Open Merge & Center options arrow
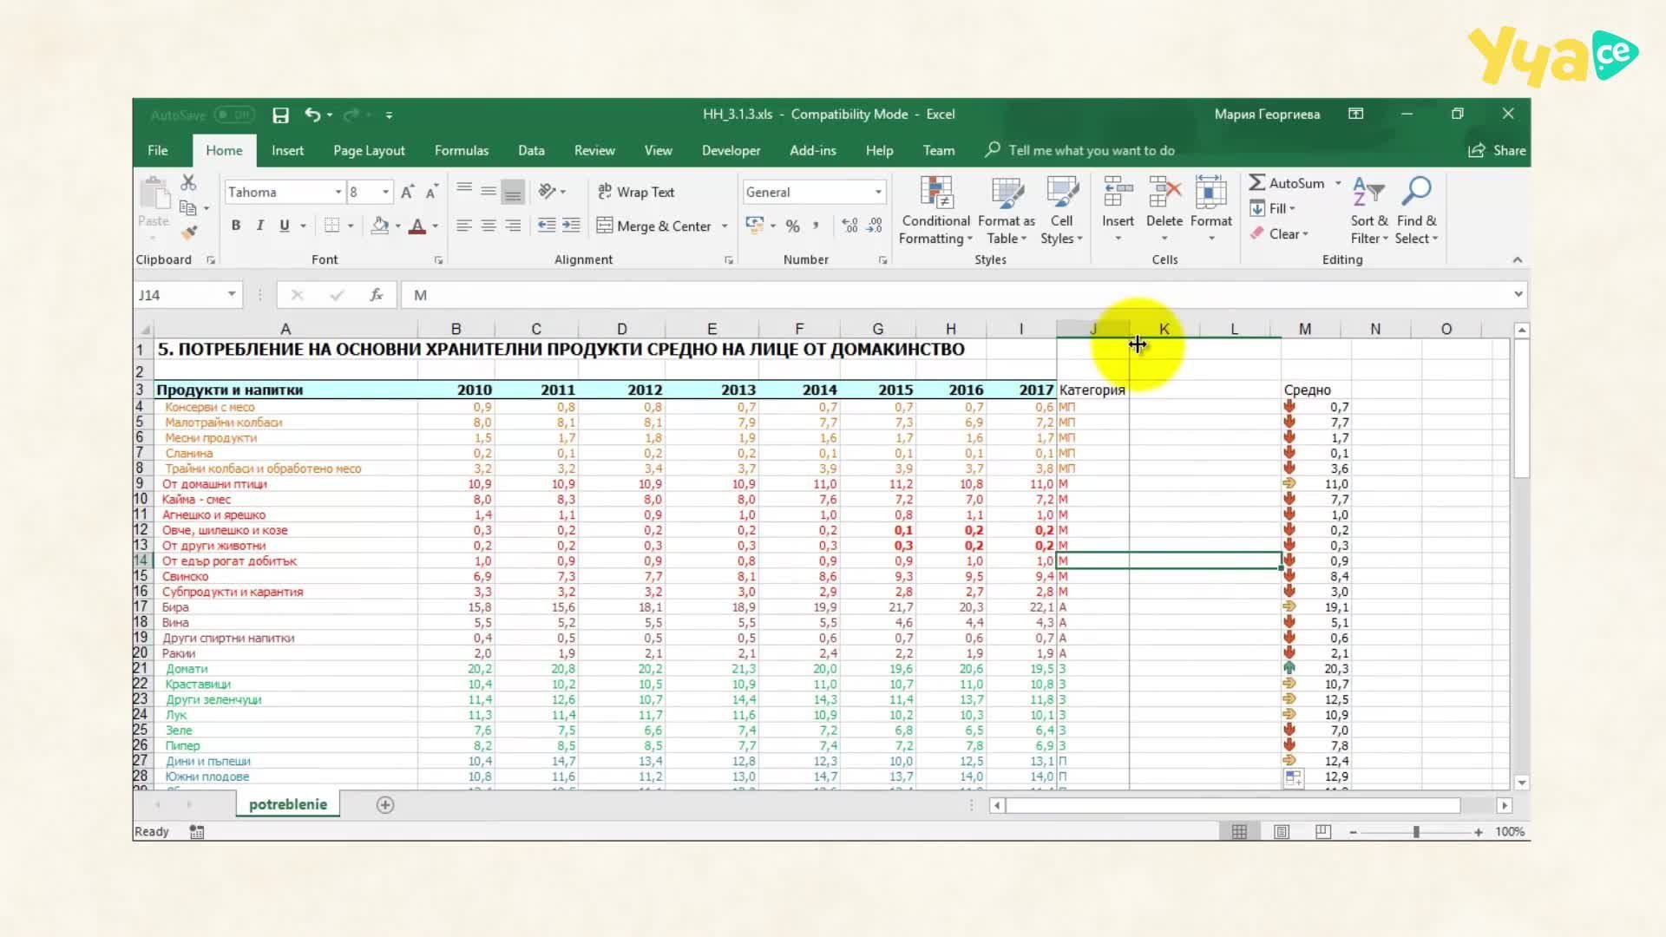The width and height of the screenshot is (1666, 937). [x=725, y=226]
